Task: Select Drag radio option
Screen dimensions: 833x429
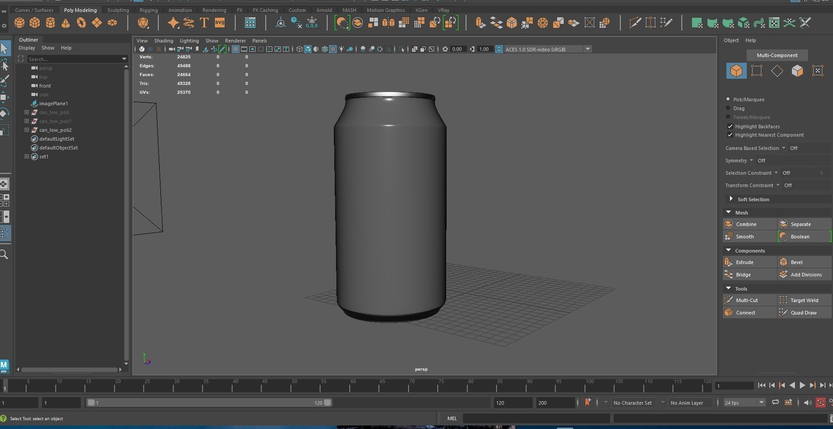Action: click(x=728, y=108)
